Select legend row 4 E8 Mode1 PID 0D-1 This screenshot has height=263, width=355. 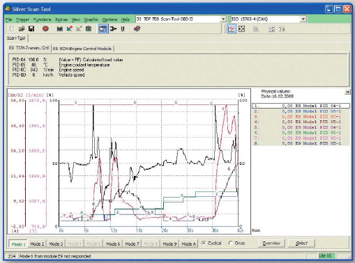[x=301, y=122]
